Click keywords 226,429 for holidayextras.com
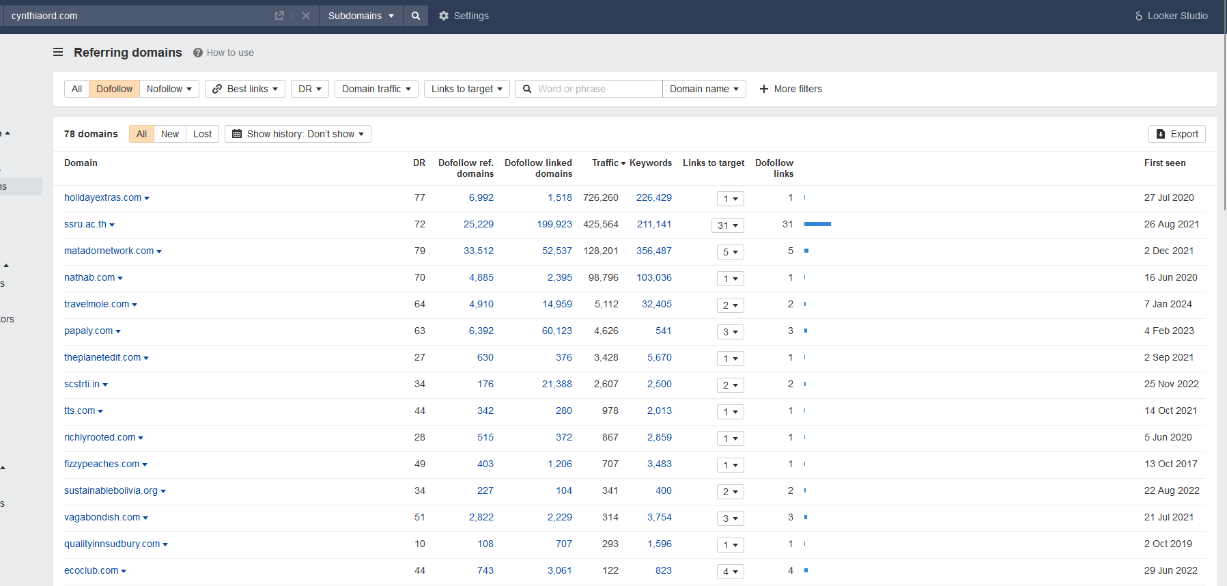Image resolution: width=1227 pixels, height=586 pixels. point(653,197)
